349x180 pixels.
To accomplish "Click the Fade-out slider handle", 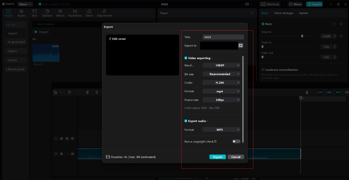I will click(262, 57).
